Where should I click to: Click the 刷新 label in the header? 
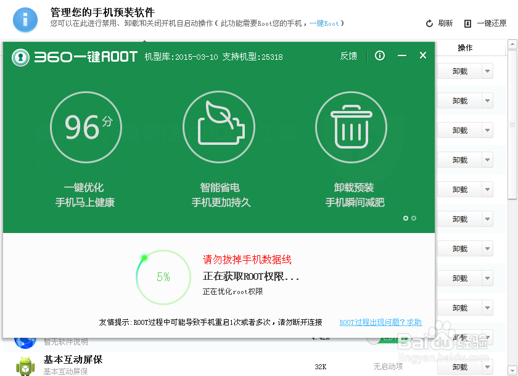coord(445,23)
